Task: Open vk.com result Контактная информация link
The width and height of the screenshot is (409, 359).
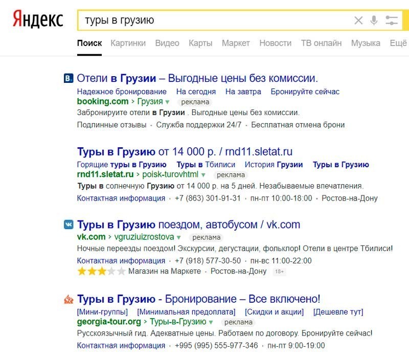Action: point(121,261)
